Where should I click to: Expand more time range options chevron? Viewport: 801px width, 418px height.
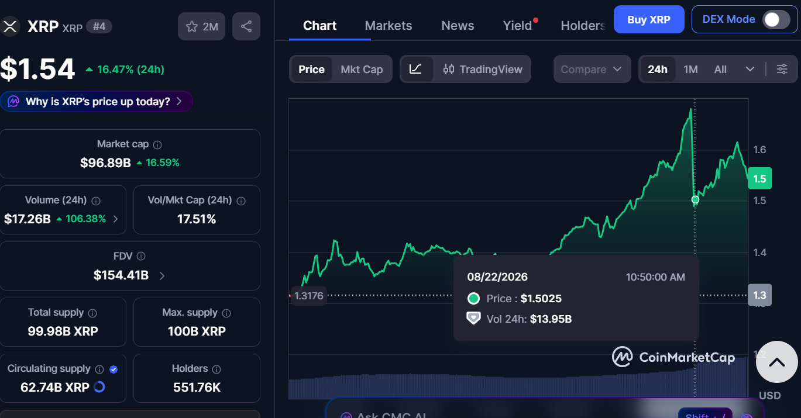click(750, 69)
